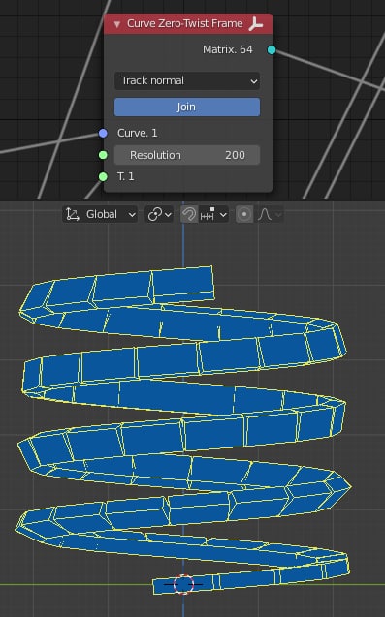The width and height of the screenshot is (385, 617).
Task: Click the Curve. 1 label
Action: click(137, 133)
